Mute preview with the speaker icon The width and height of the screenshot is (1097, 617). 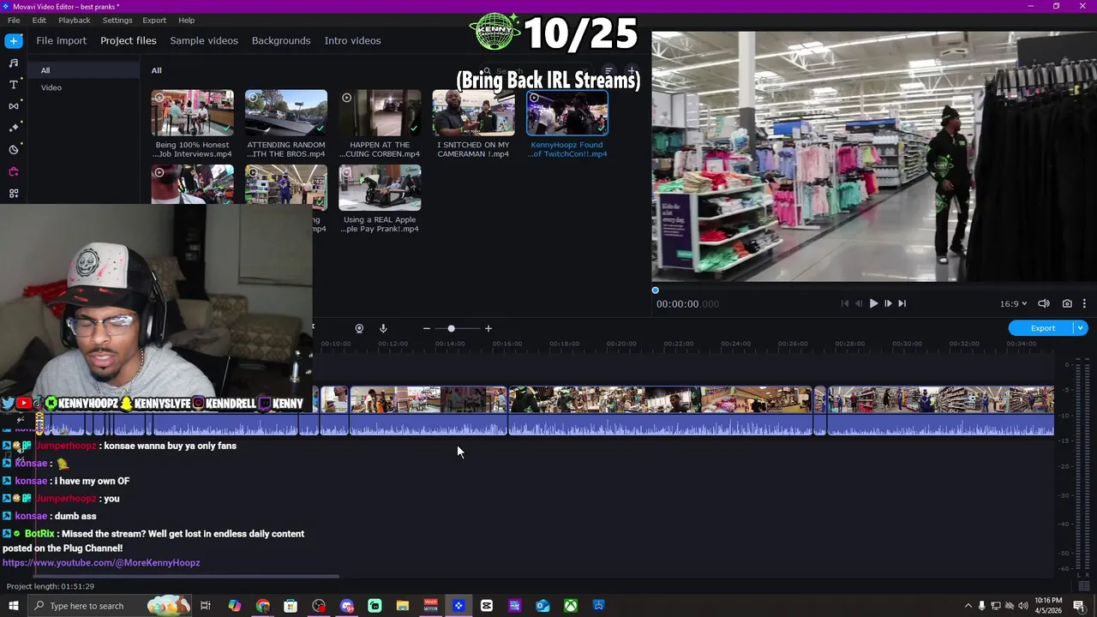tap(1044, 303)
